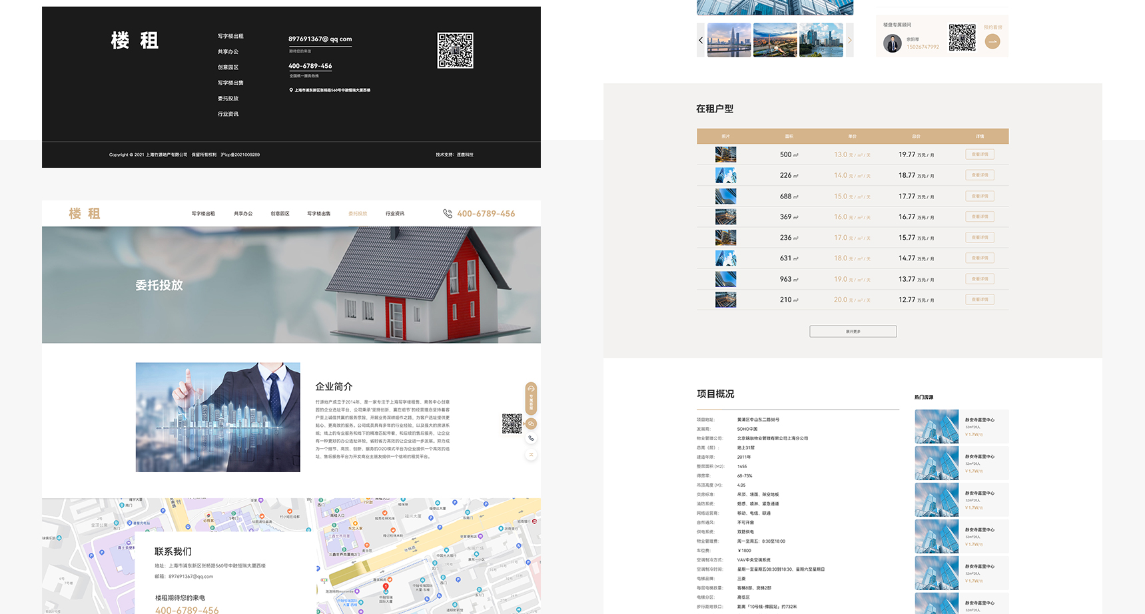
Task: Click the phone floating sidebar icon
Action: coord(531,439)
